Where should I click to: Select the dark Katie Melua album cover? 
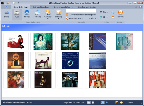(x=43, y=80)
